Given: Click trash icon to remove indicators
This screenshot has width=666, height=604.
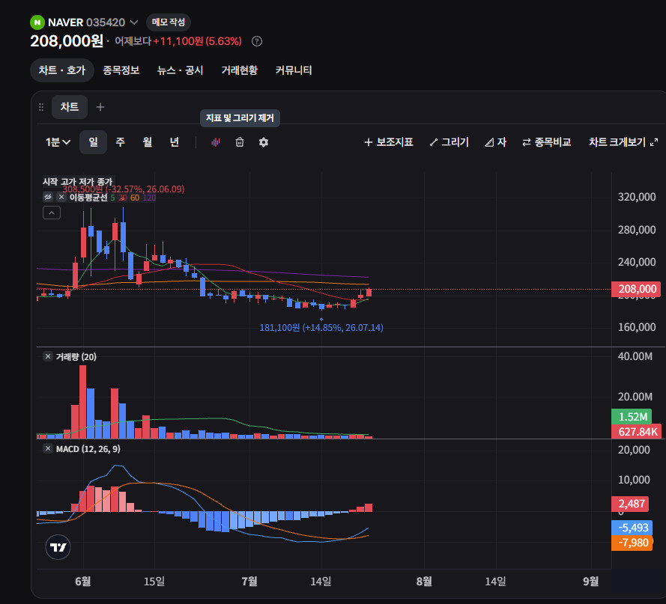Looking at the screenshot, I should click(x=240, y=142).
